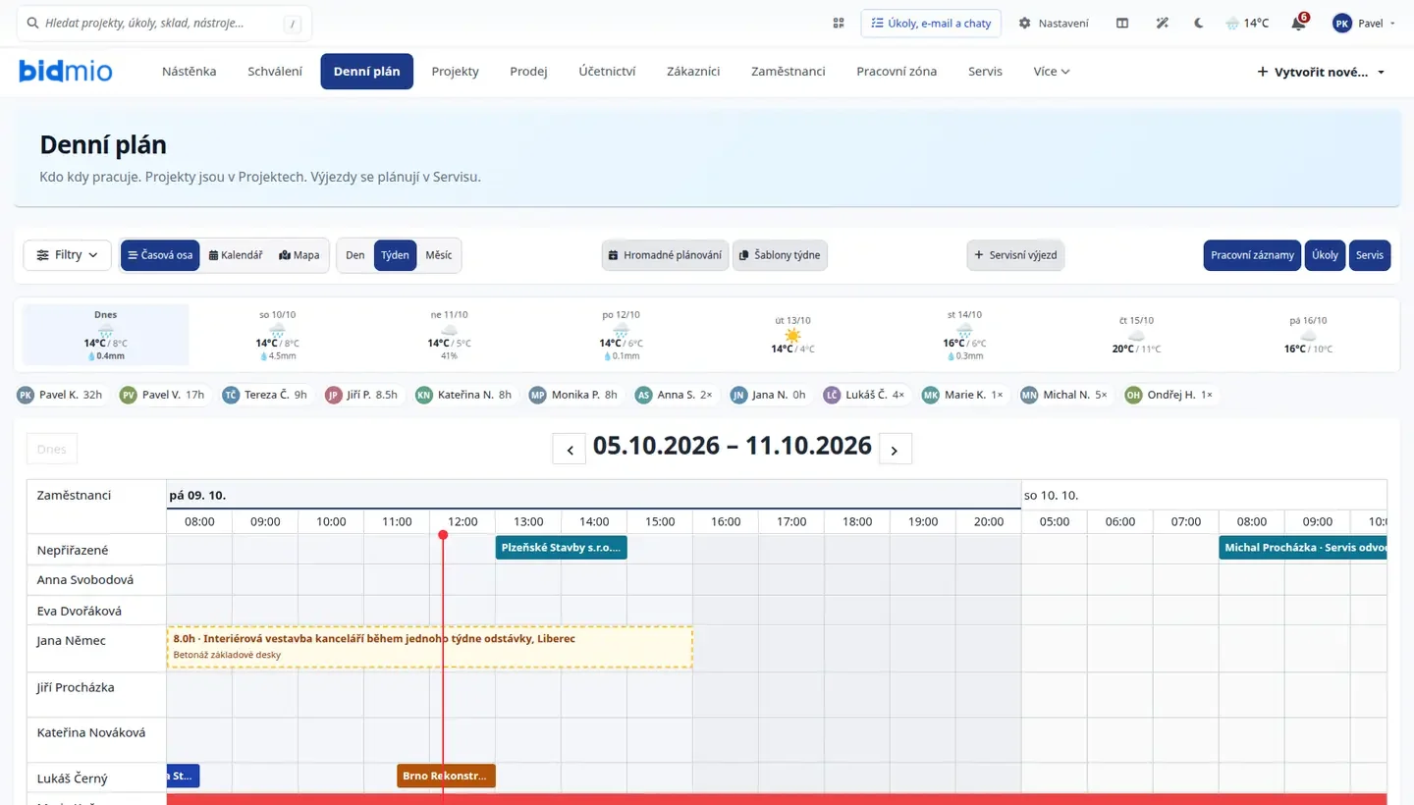Image resolution: width=1414 pixels, height=805 pixels.
Task: Click Hromadné plánování button
Action: [666, 255]
